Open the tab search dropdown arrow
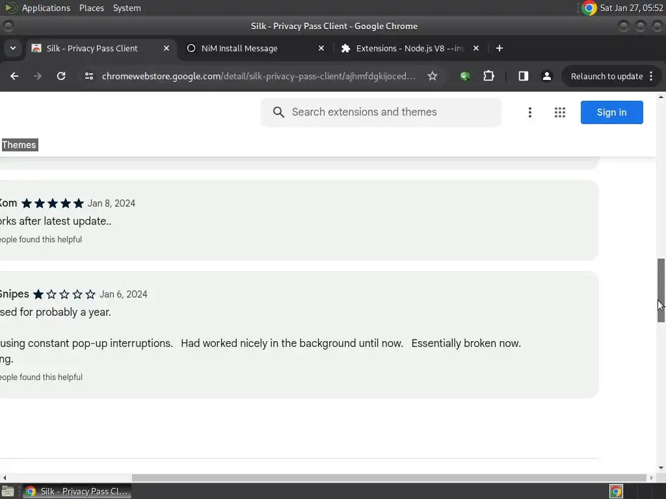Image resolution: width=666 pixels, height=499 pixels. coord(13,48)
